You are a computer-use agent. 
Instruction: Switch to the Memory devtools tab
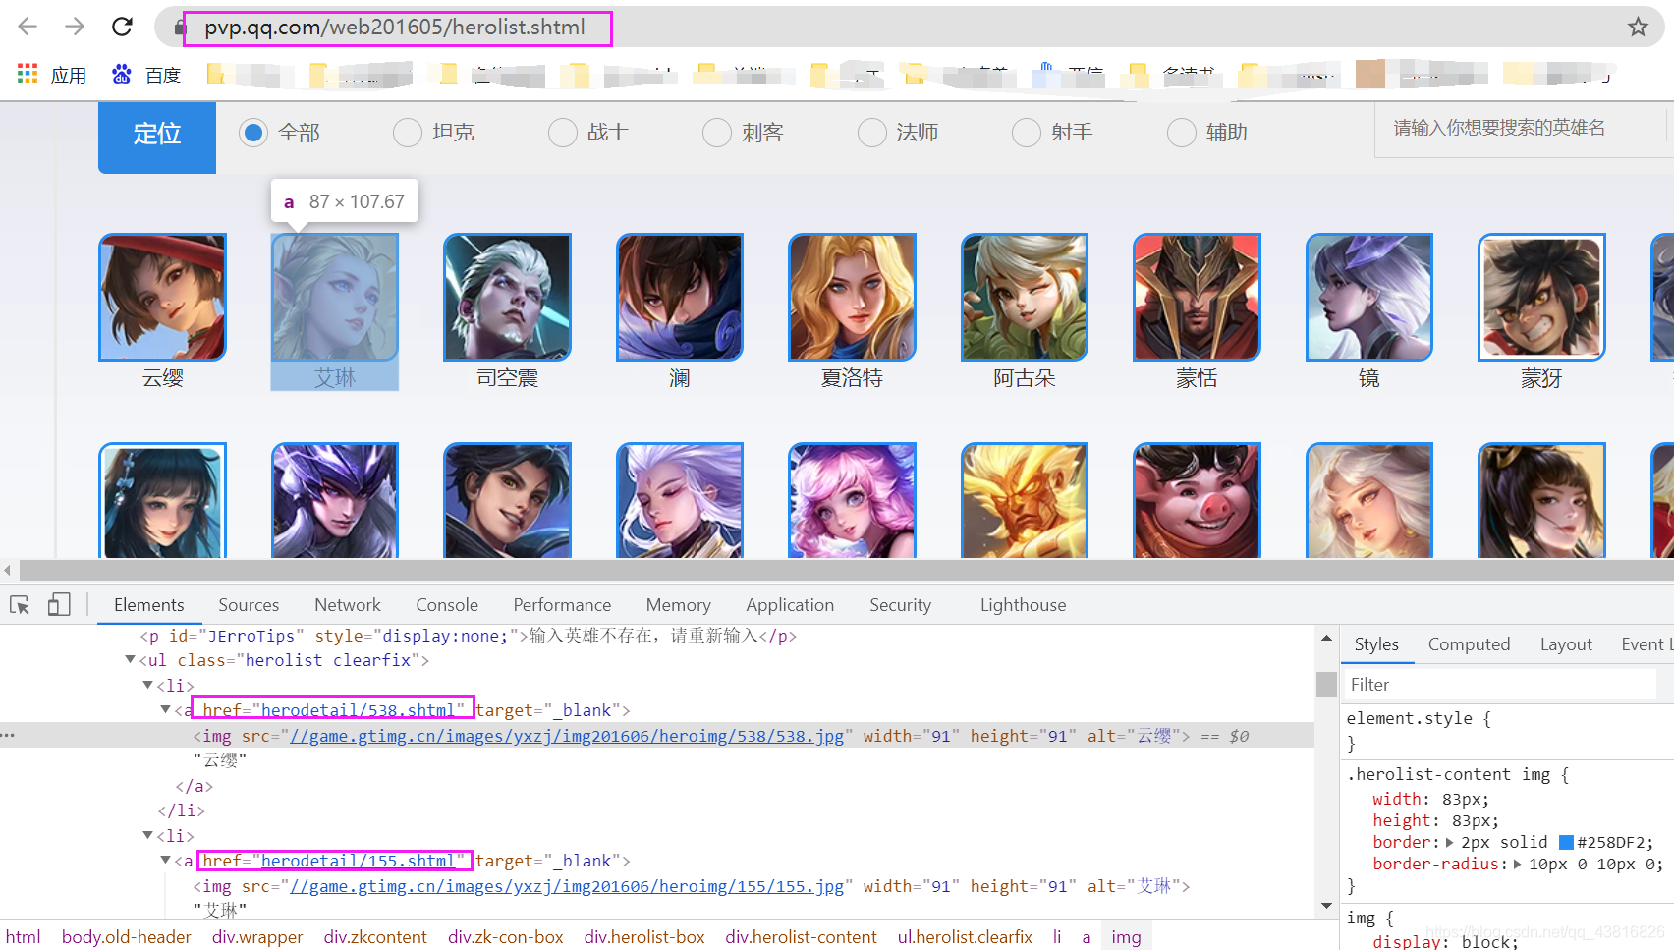coord(678,605)
